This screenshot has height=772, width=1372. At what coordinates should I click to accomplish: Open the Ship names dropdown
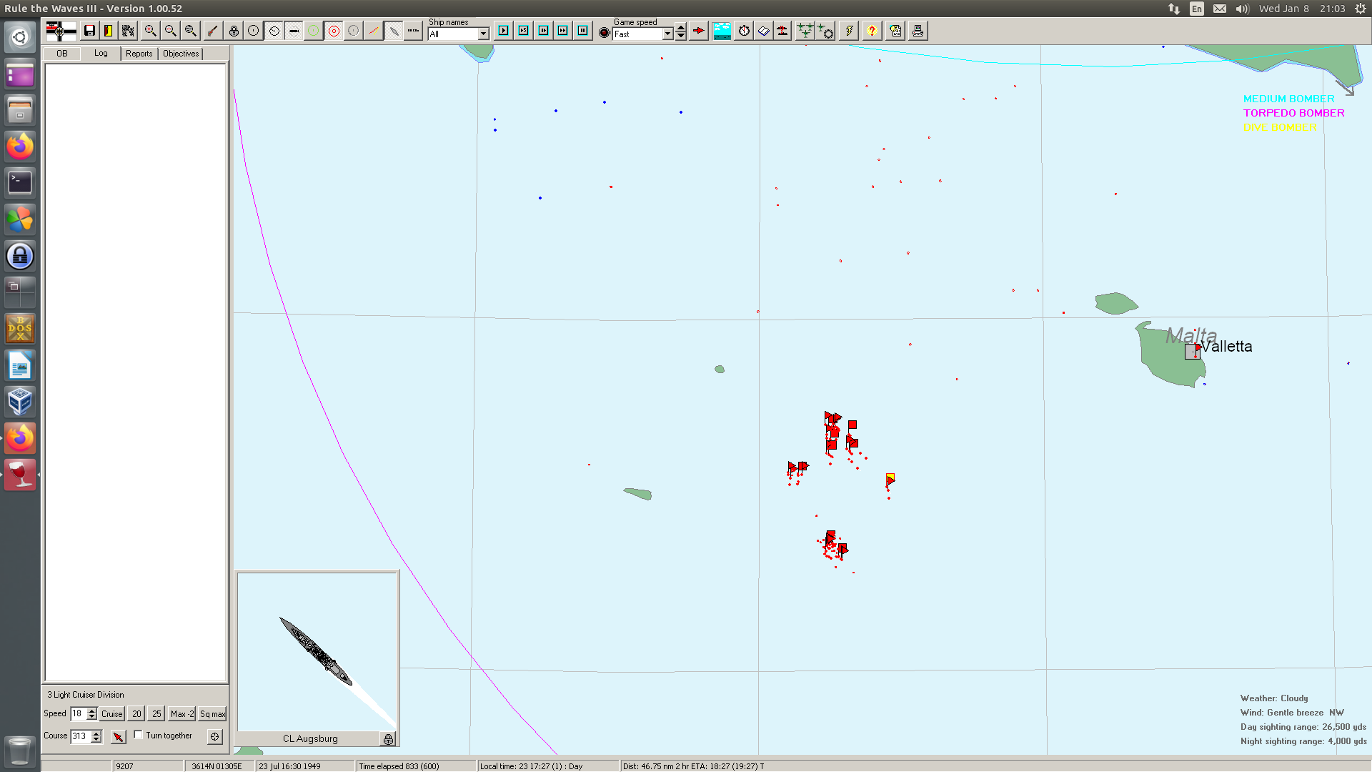(x=459, y=34)
